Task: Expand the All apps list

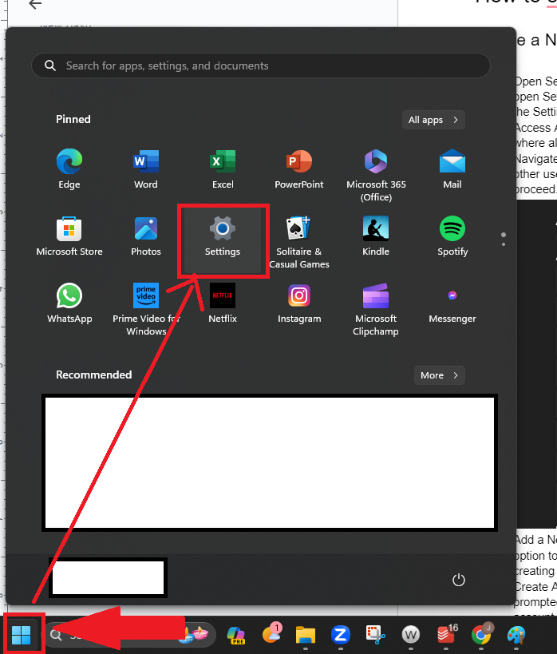Action: coord(433,120)
